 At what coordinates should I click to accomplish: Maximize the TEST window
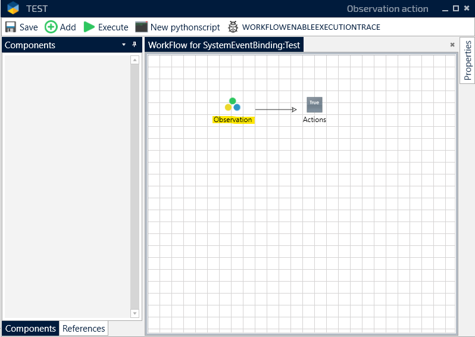(x=455, y=8)
